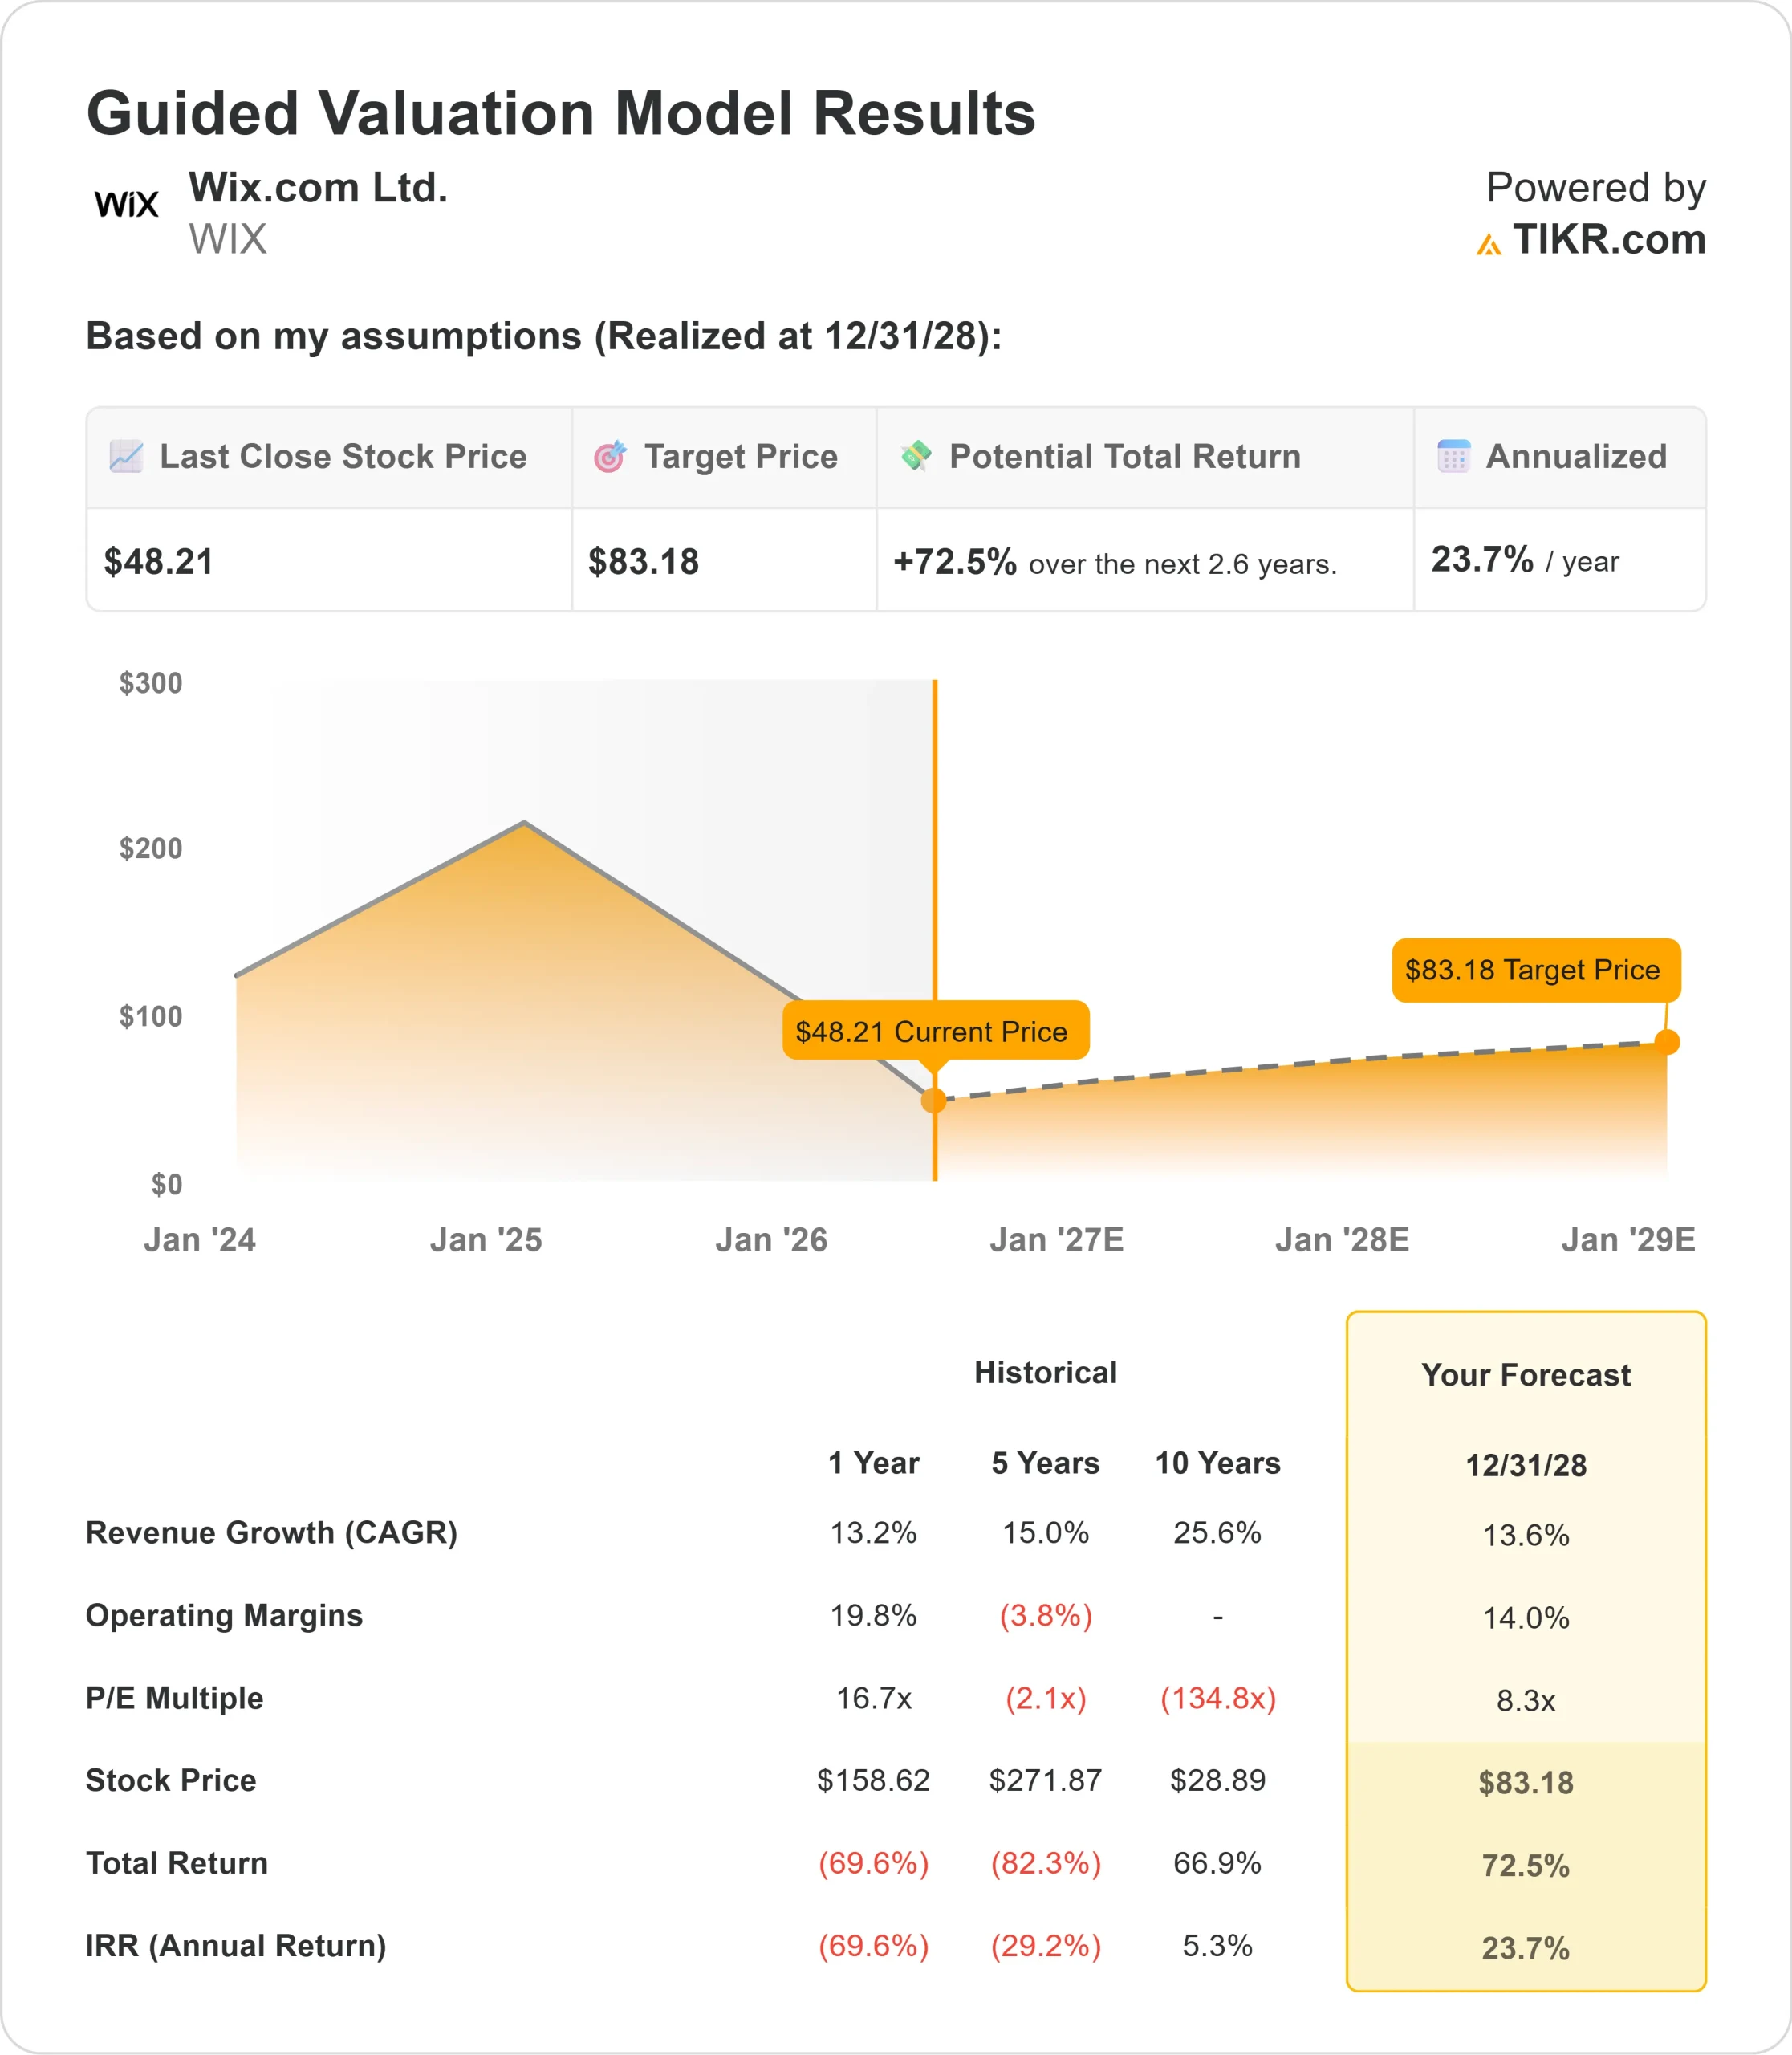The height and width of the screenshot is (2055, 1792).
Task: Click the "Powered by" text
Action: (x=1596, y=188)
